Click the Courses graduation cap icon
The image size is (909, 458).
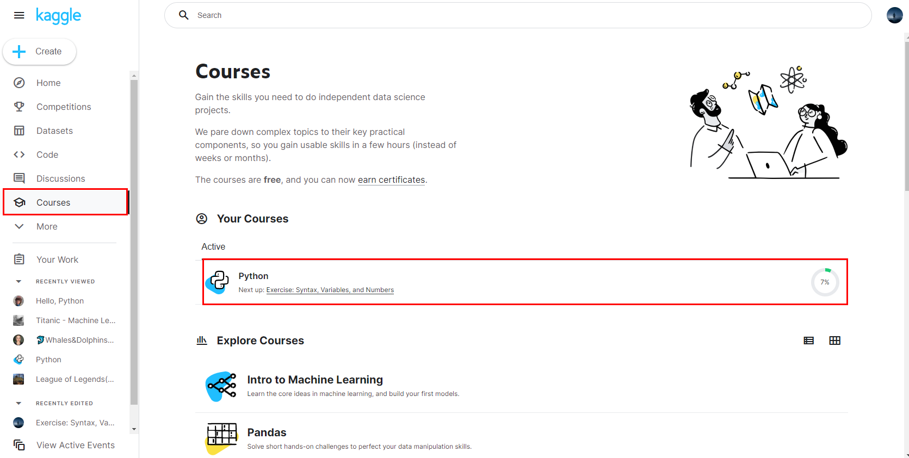[x=20, y=202]
